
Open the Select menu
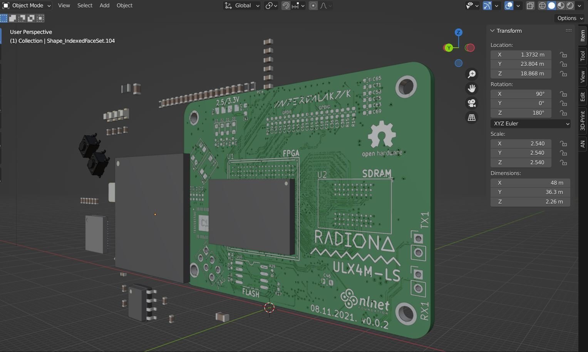coord(85,5)
